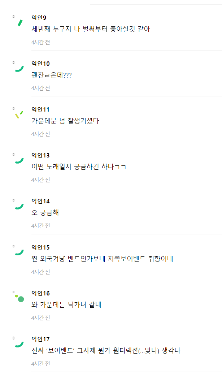Select the 익인13 nickname
This screenshot has height=372, width=222.
coord(40,155)
